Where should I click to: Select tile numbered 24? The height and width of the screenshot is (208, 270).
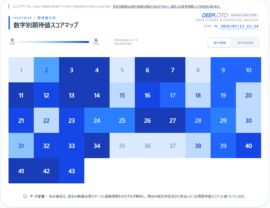(x=97, y=120)
